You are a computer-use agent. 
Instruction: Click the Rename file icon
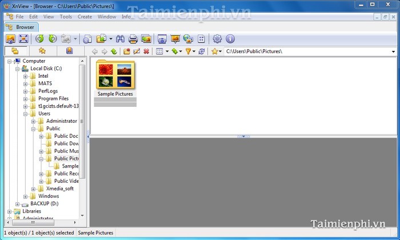pos(137,51)
